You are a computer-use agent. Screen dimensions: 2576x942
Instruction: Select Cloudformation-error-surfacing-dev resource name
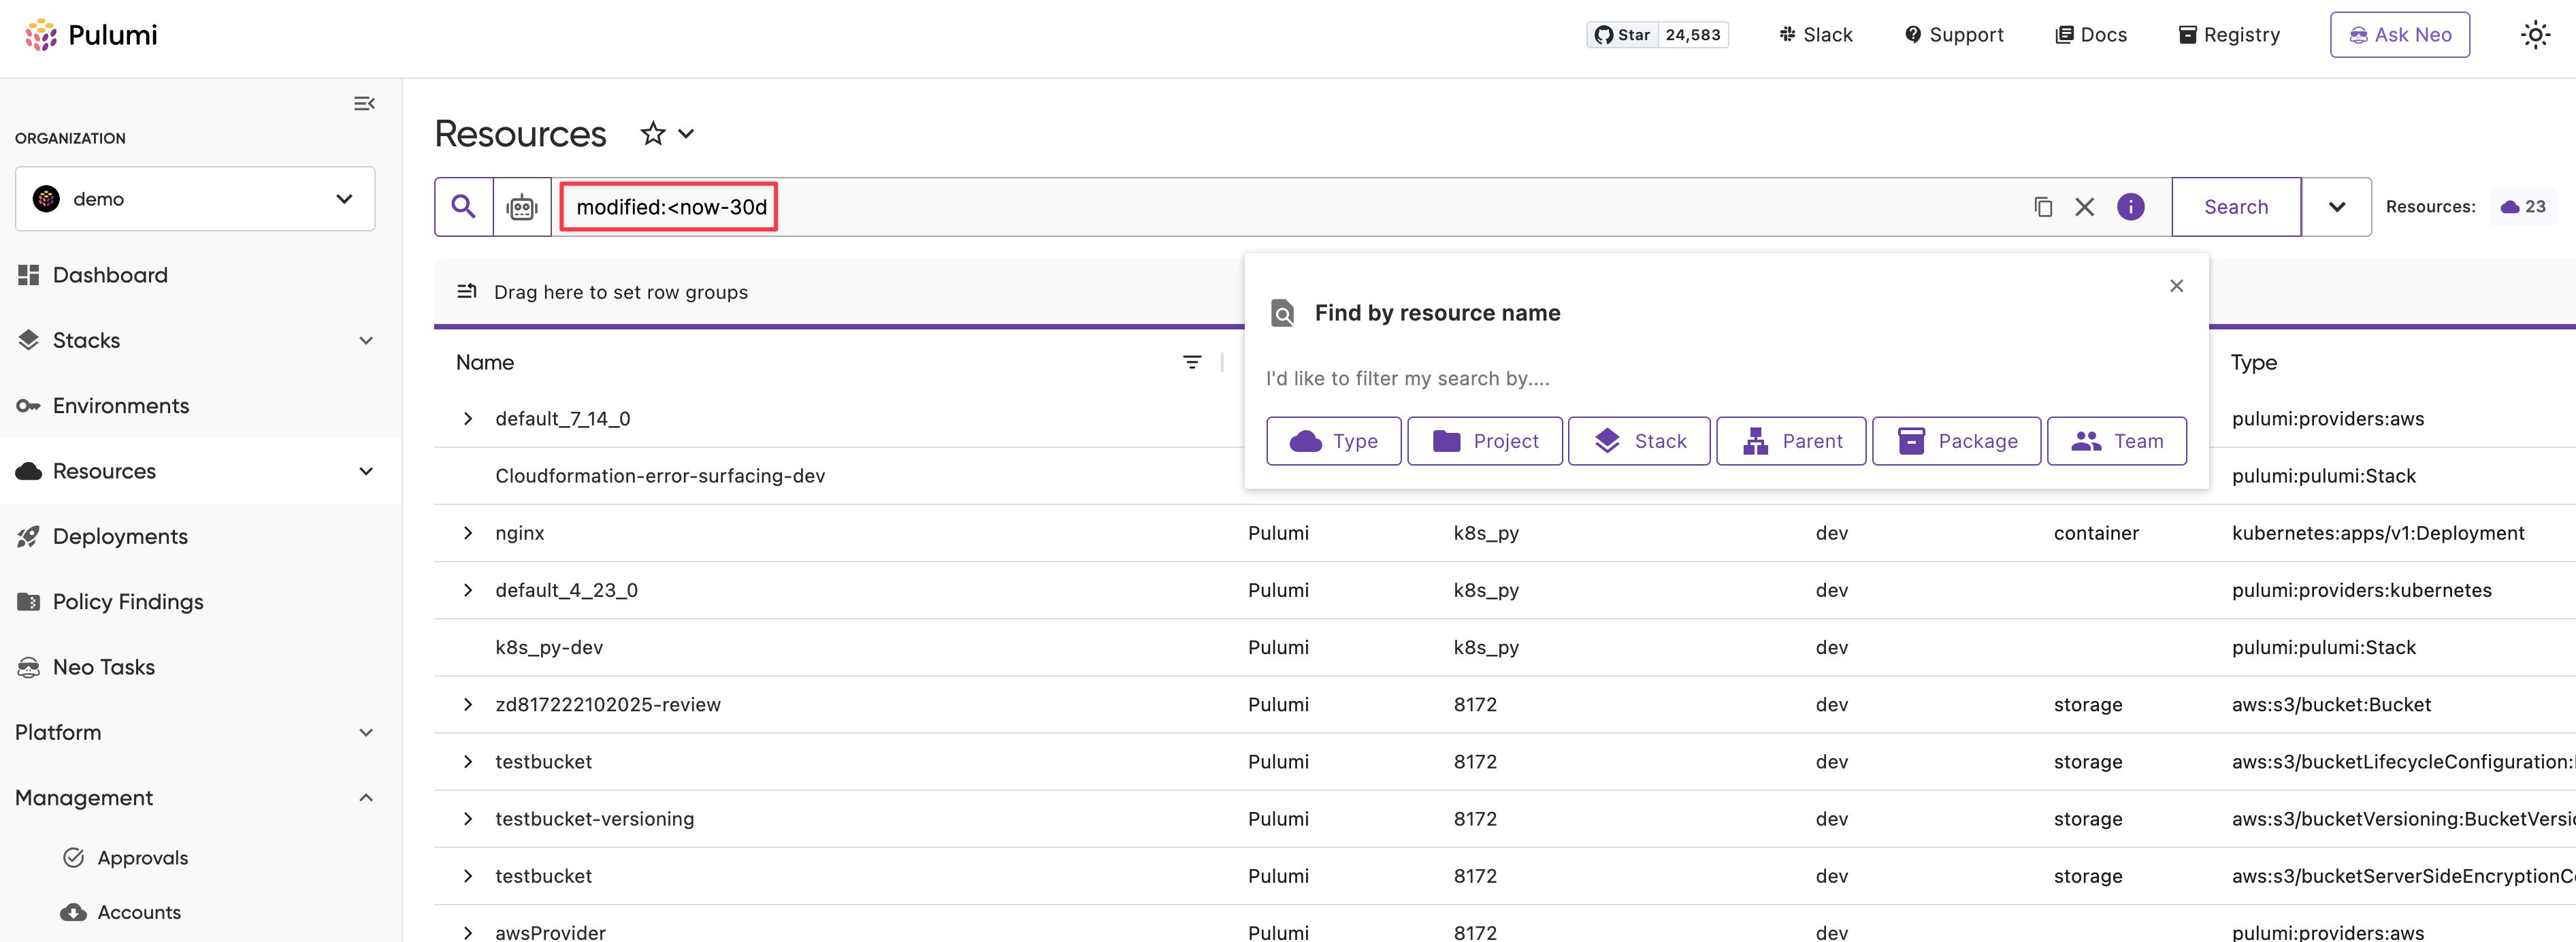[660, 476]
